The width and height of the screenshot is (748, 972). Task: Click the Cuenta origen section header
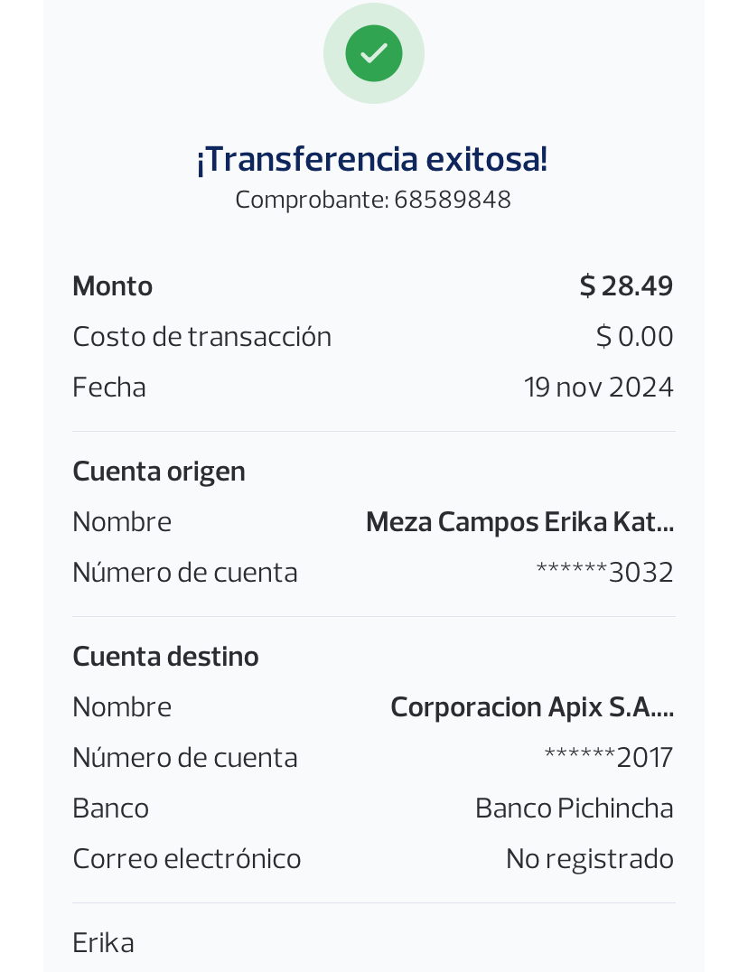tap(159, 472)
